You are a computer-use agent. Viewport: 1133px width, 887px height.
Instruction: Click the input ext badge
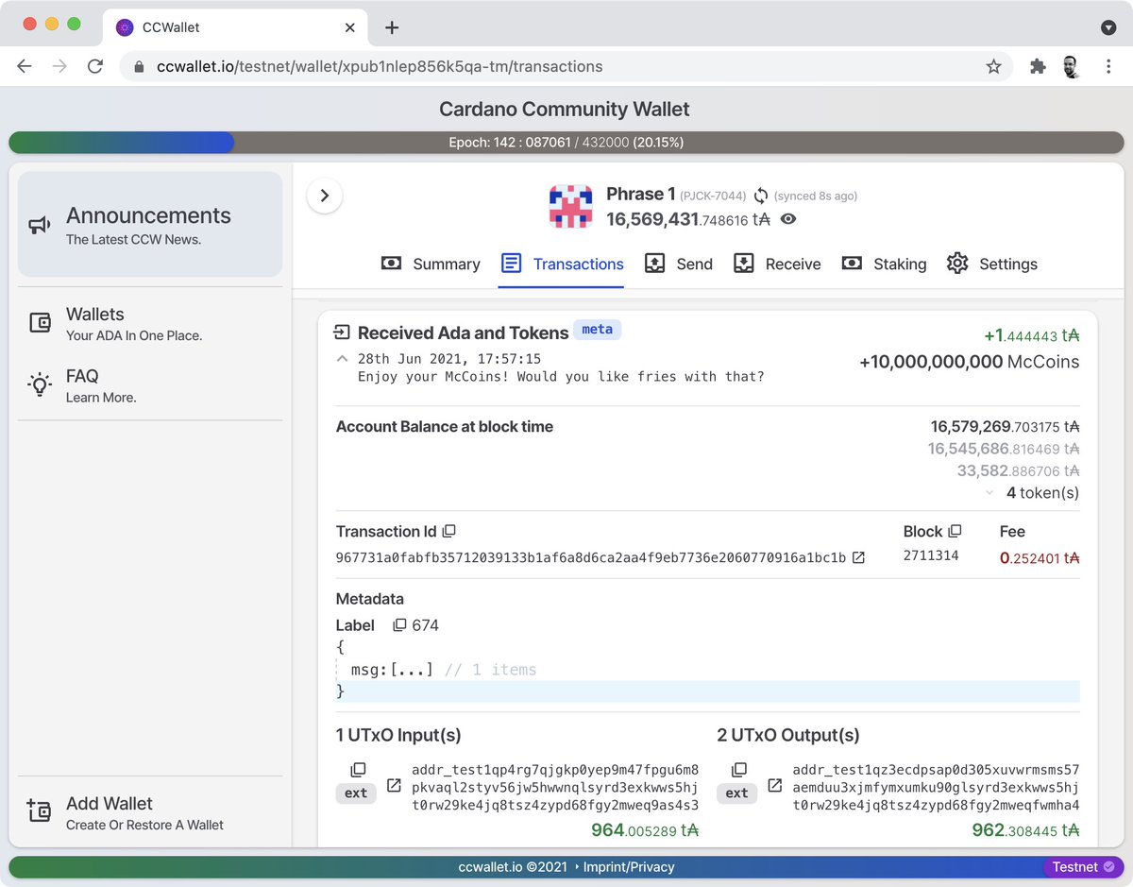pyautogui.click(x=356, y=793)
